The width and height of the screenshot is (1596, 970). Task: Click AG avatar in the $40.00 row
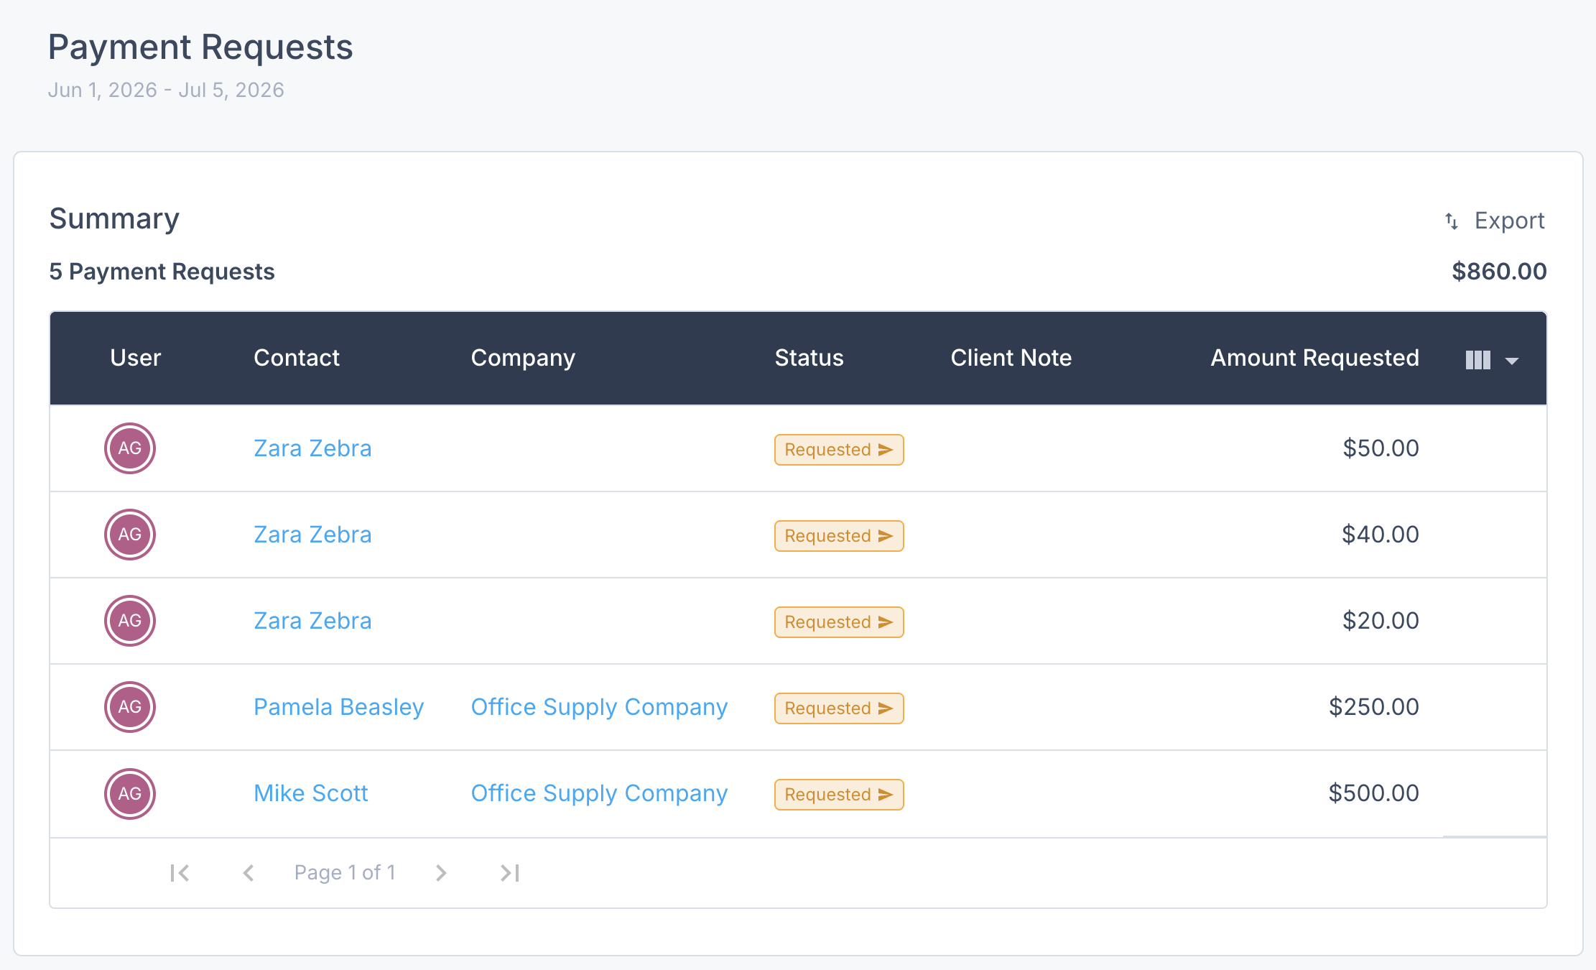tap(130, 535)
